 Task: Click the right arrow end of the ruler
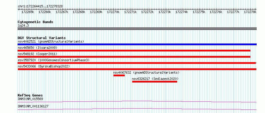(x=256, y=9)
